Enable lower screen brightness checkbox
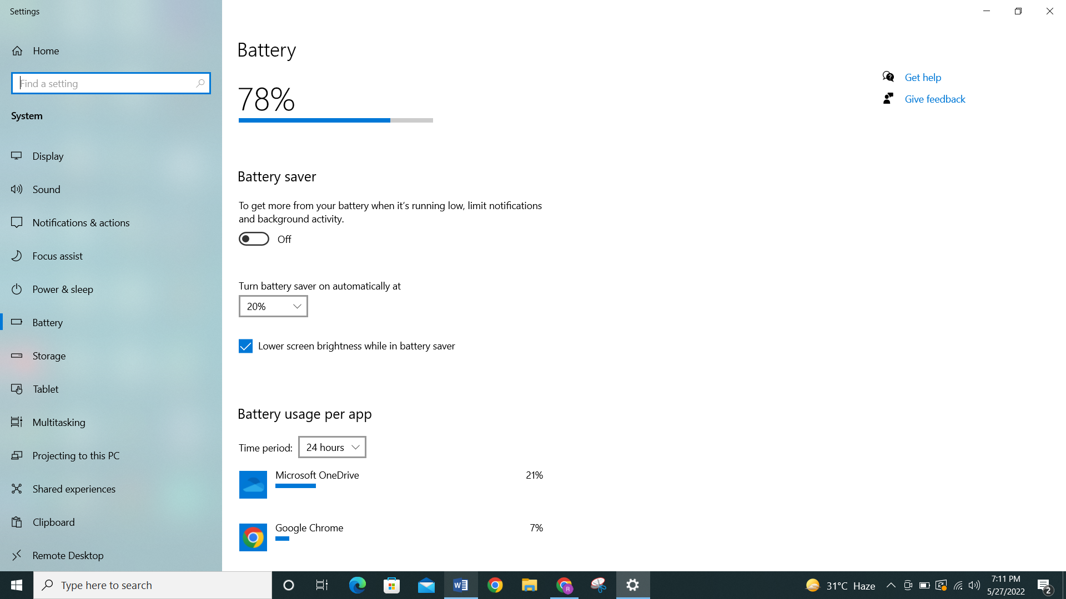Screen dimensions: 1066x599 [x=245, y=346]
